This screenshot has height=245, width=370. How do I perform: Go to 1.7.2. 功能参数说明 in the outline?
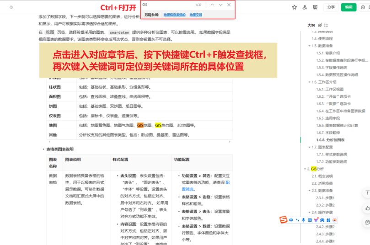[x=332, y=161]
